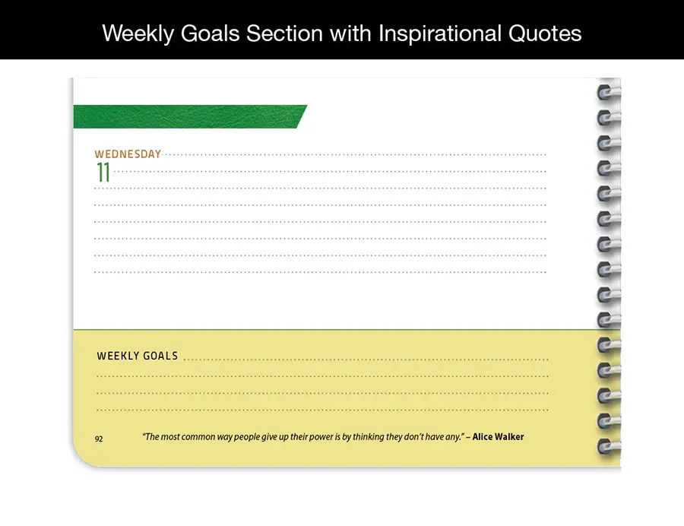
Task: Click the bottom spiral binding ring
Action: (x=608, y=445)
